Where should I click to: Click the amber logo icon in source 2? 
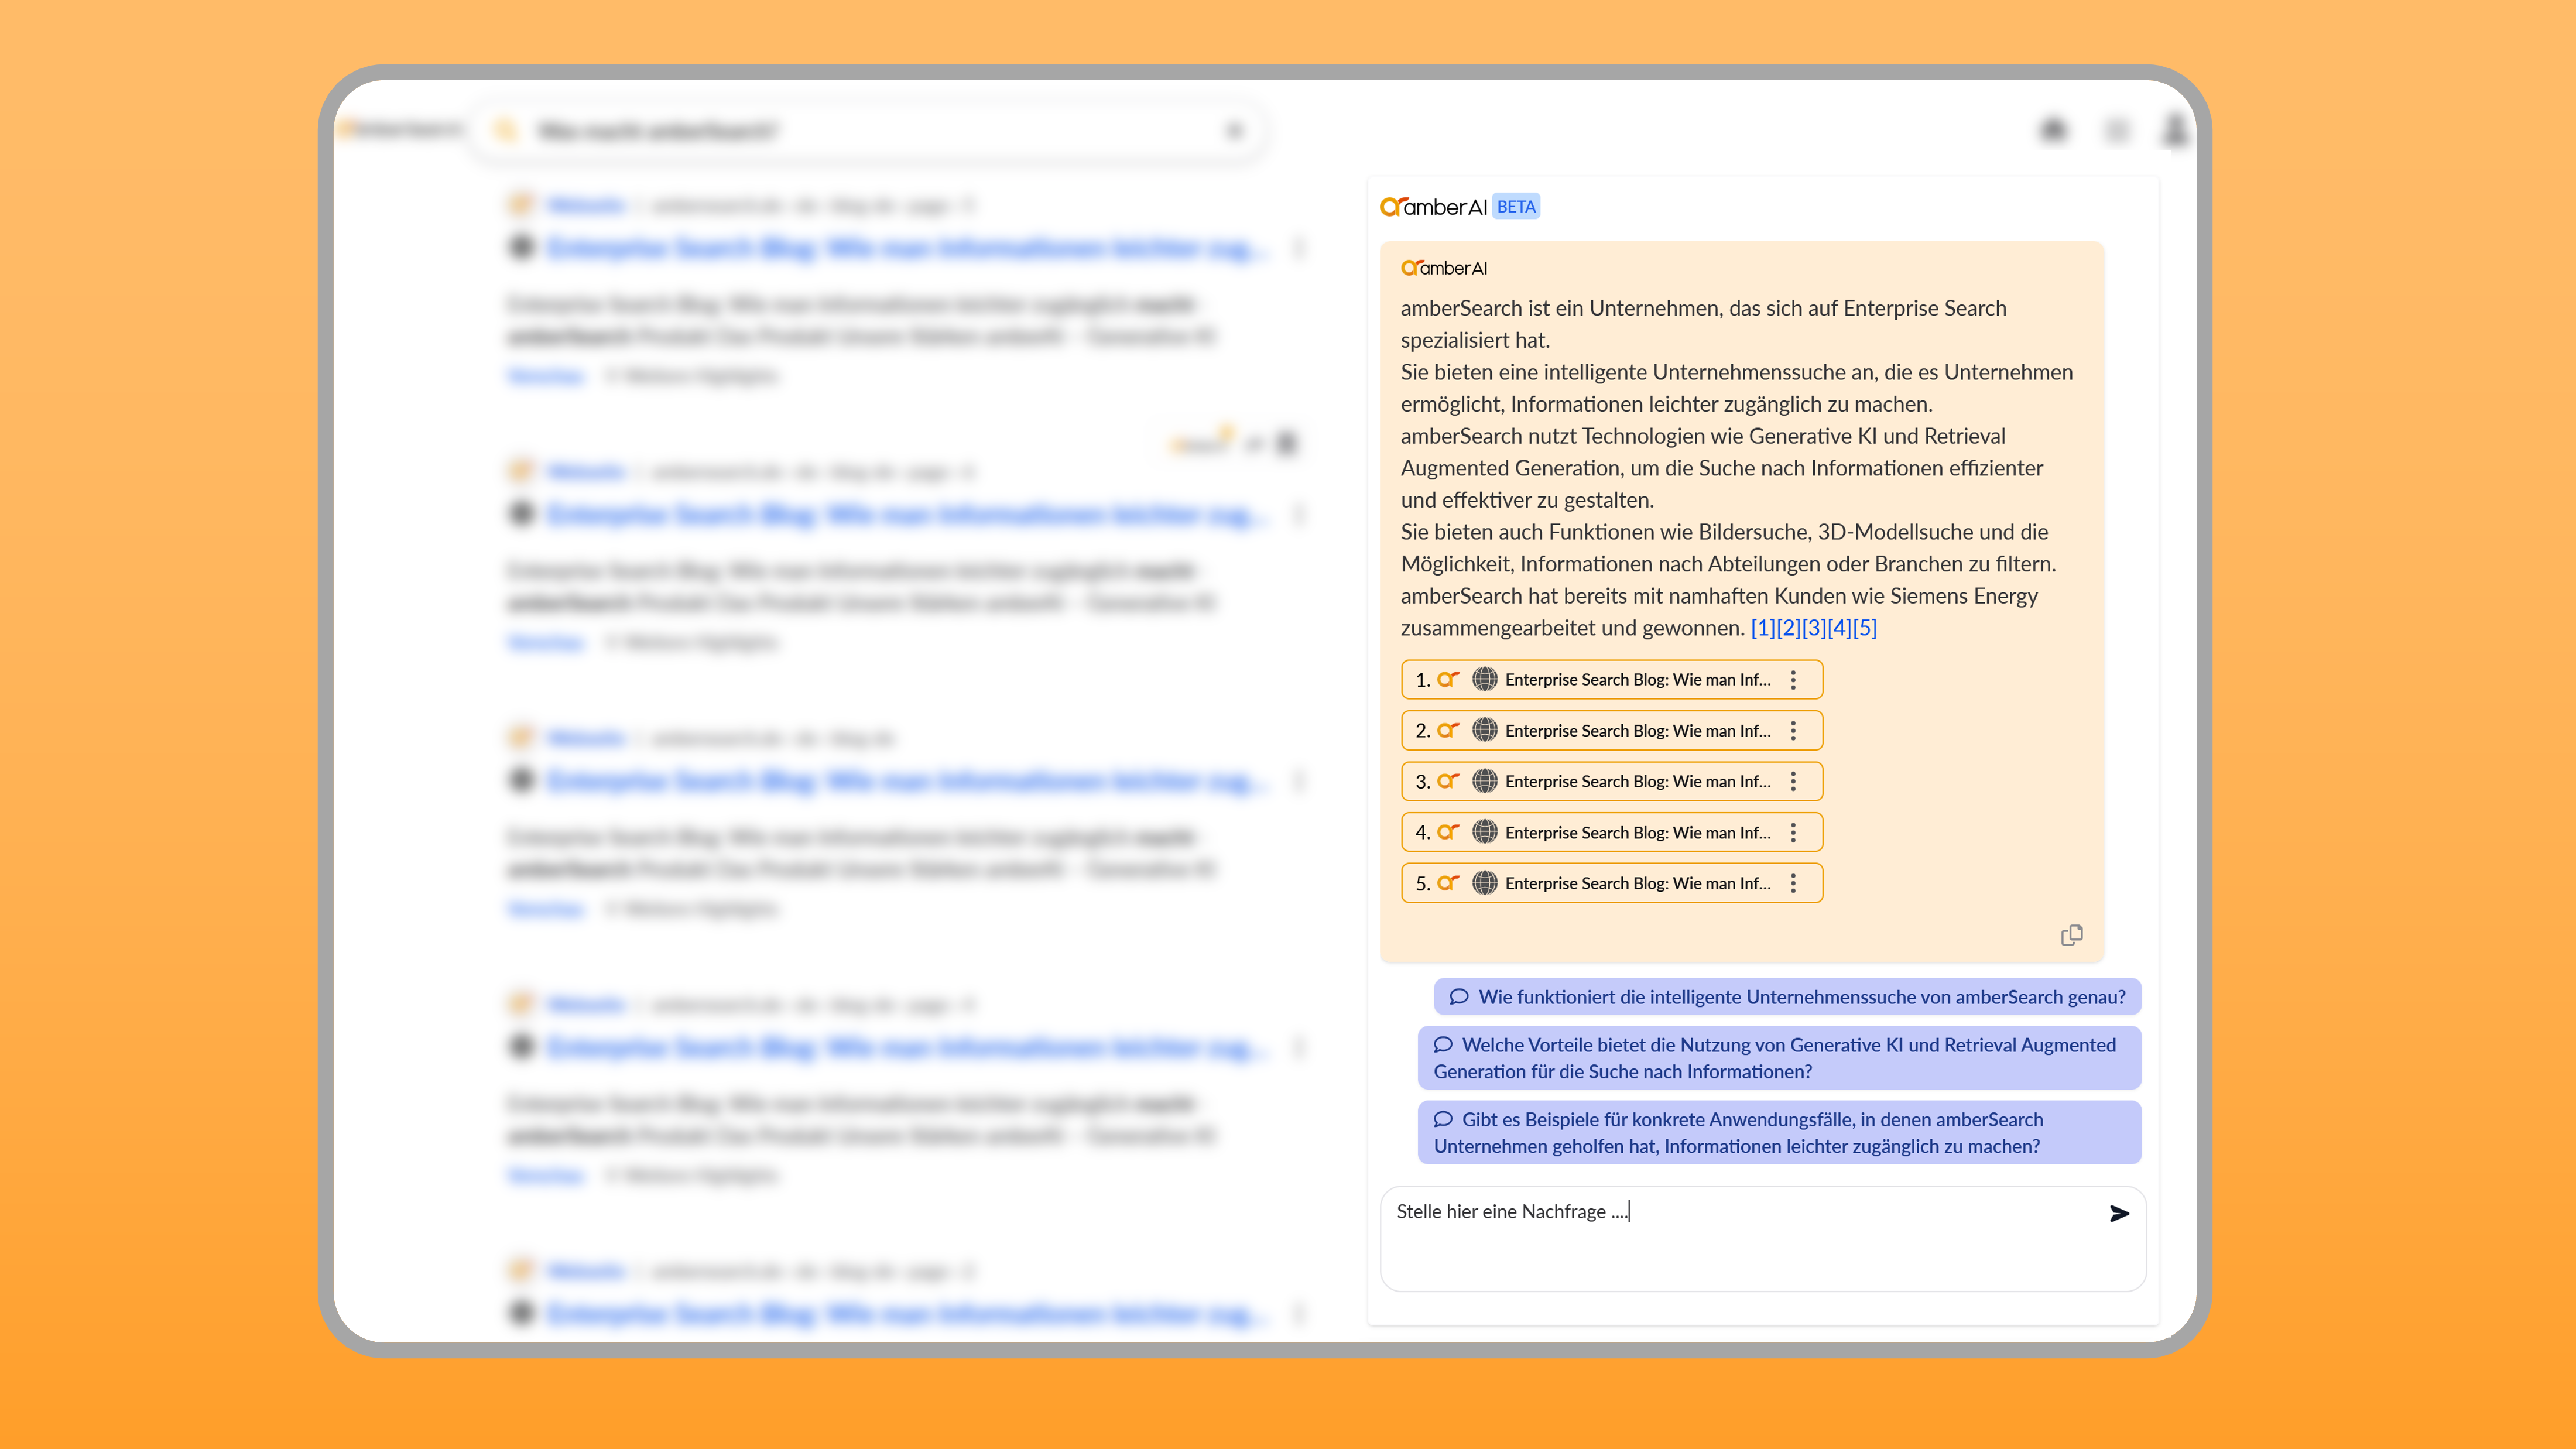[1448, 730]
